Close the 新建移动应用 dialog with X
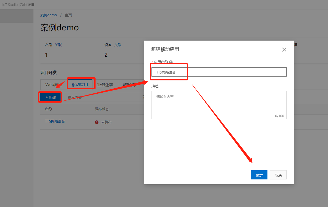This screenshot has height=207, width=328. pos(284,50)
